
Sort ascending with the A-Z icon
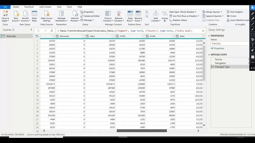[147, 12]
